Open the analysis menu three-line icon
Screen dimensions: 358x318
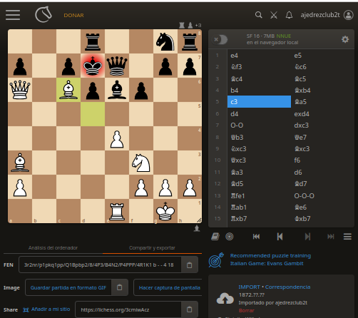pos(347,237)
